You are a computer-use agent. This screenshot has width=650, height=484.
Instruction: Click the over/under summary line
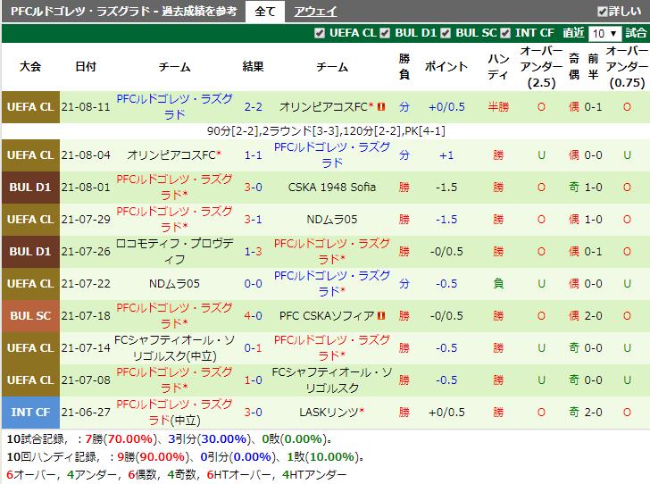click(177, 474)
